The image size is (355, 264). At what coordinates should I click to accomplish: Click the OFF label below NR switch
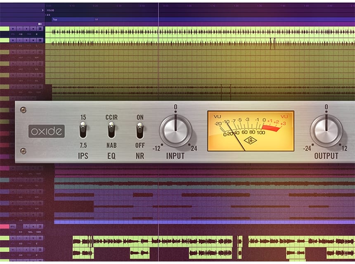point(140,145)
